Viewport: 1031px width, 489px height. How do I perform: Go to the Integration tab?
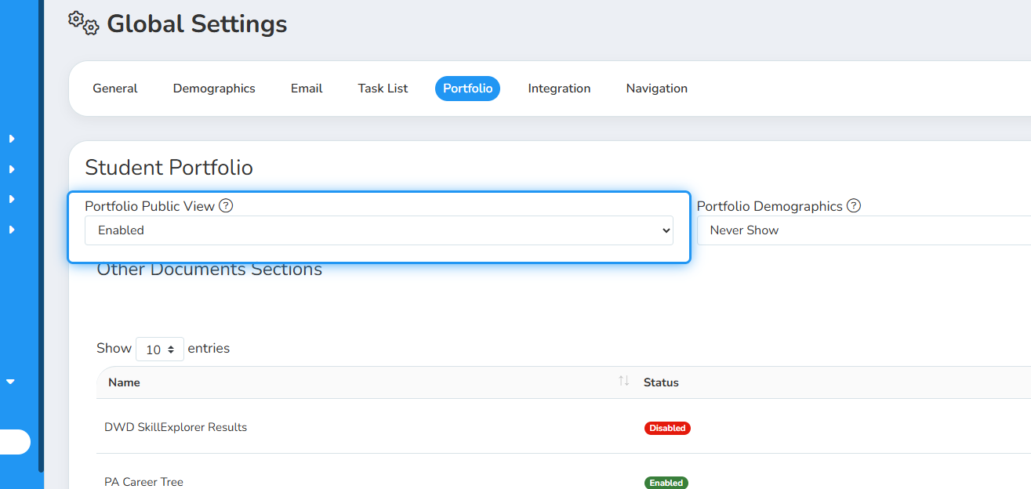point(559,89)
